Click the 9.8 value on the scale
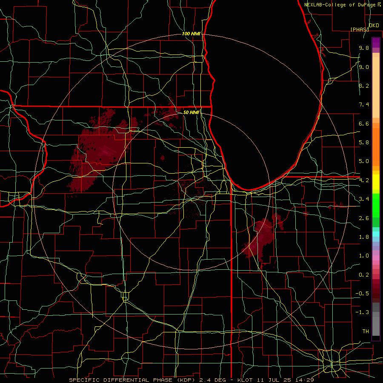383x383 pixels. [x=364, y=48]
